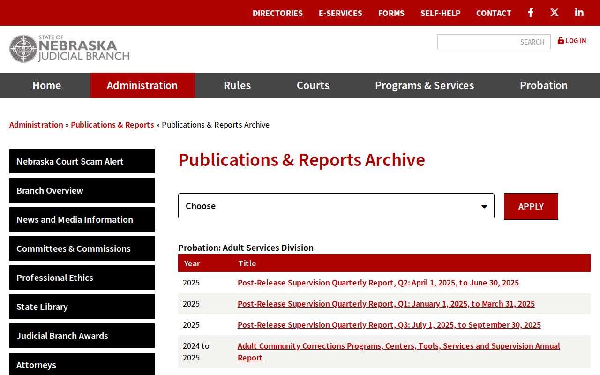Viewport: 600px width, 375px height.
Task: Open State Library in the sidebar
Action: (82, 307)
